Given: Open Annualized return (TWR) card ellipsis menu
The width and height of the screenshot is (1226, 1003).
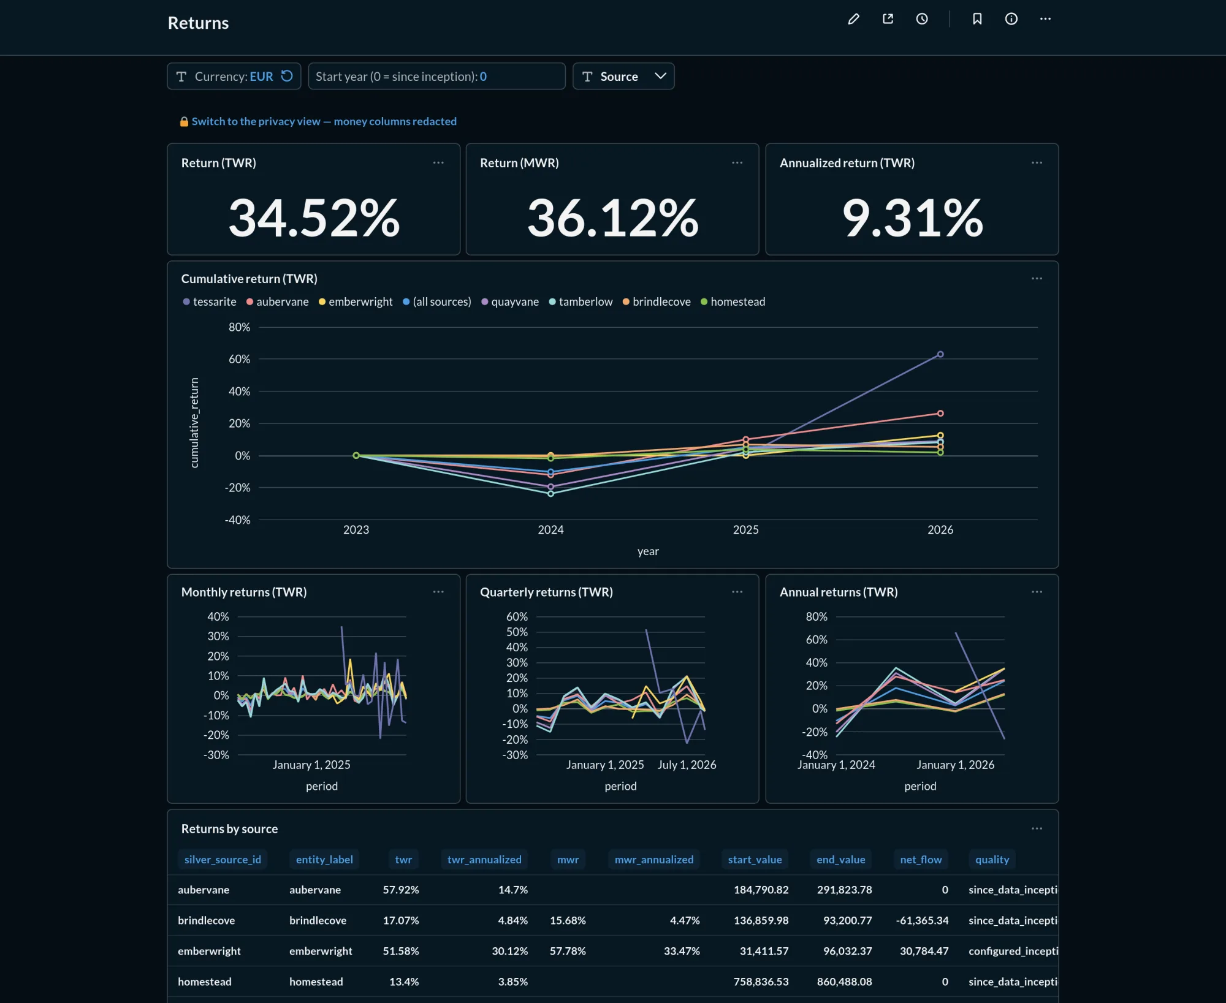Looking at the screenshot, I should pos(1037,163).
